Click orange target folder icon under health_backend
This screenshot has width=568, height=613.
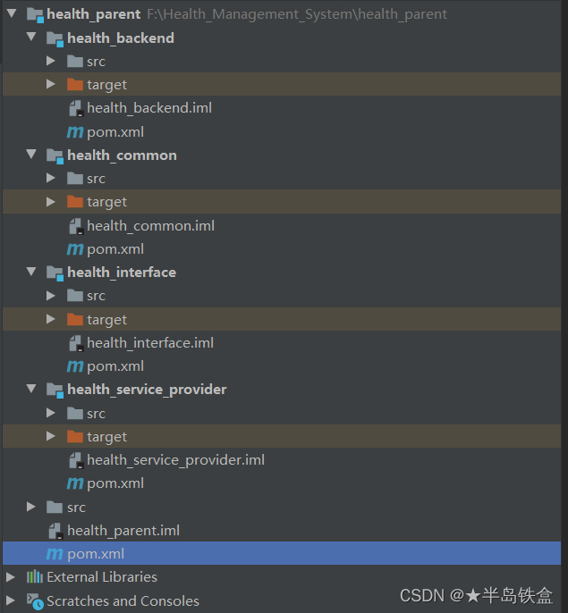pyautogui.click(x=75, y=84)
